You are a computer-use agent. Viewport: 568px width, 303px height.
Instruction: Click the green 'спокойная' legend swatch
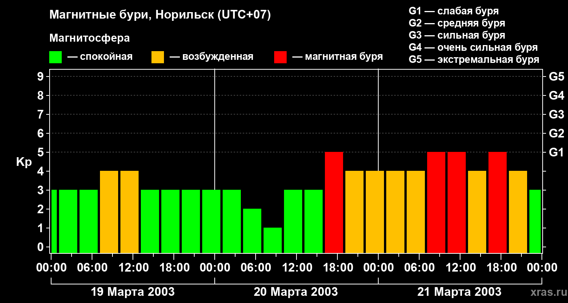(56, 57)
